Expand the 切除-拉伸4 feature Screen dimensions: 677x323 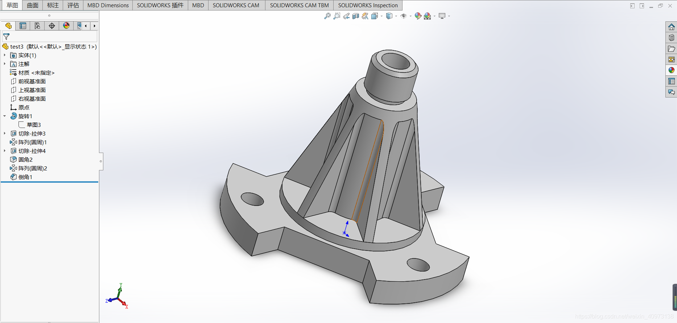[x=4, y=151]
